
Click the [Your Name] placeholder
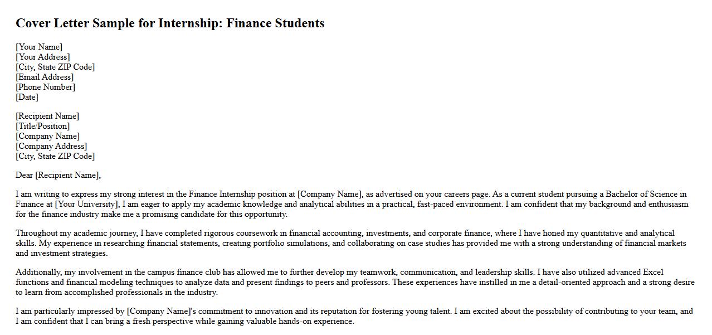[39, 47]
